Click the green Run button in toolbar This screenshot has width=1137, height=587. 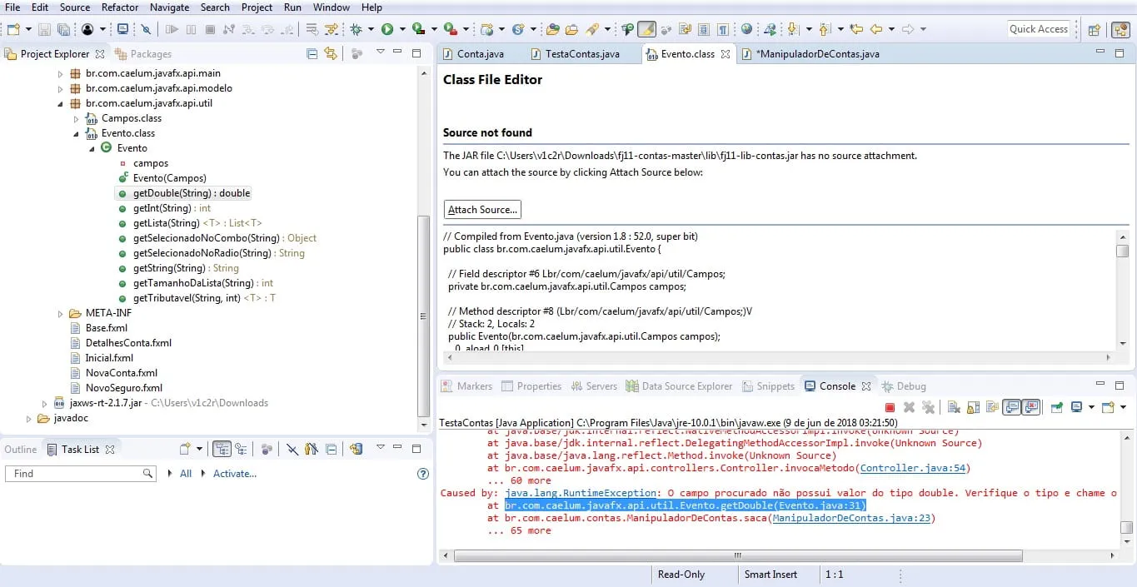[x=387, y=29]
